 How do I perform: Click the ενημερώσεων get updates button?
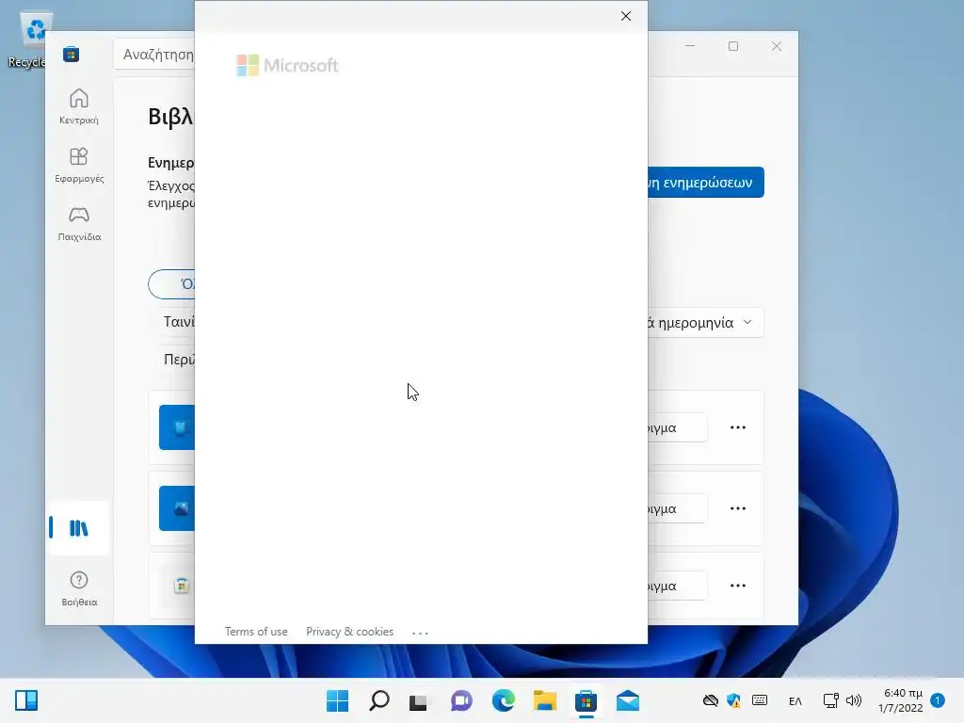point(706,182)
